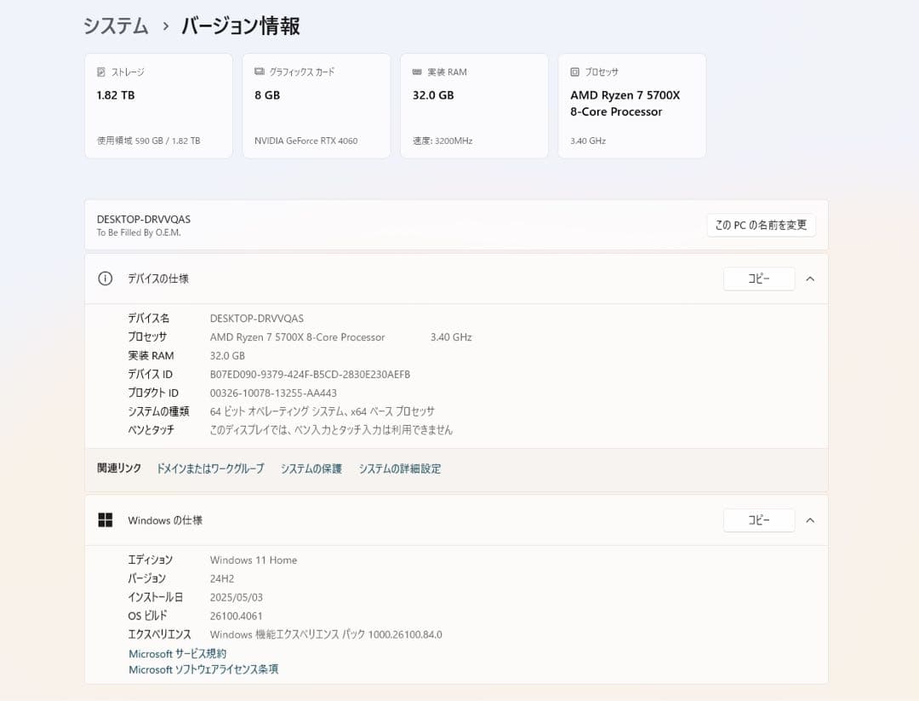Screen dimensions: 919x701
Task: Open システムの詳細設定
Action: click(399, 468)
